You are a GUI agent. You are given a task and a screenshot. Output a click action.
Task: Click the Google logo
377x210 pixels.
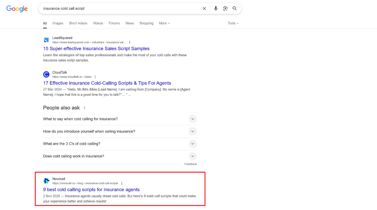tap(17, 9)
